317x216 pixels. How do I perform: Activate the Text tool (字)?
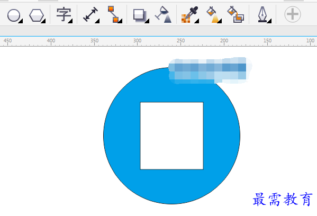coord(64,15)
